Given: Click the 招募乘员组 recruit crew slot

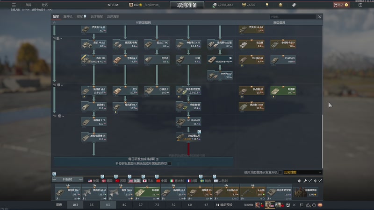Looking at the screenshot, I should (307, 192).
